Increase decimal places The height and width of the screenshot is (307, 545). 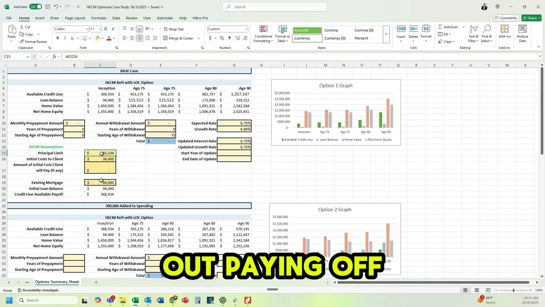coord(237,38)
